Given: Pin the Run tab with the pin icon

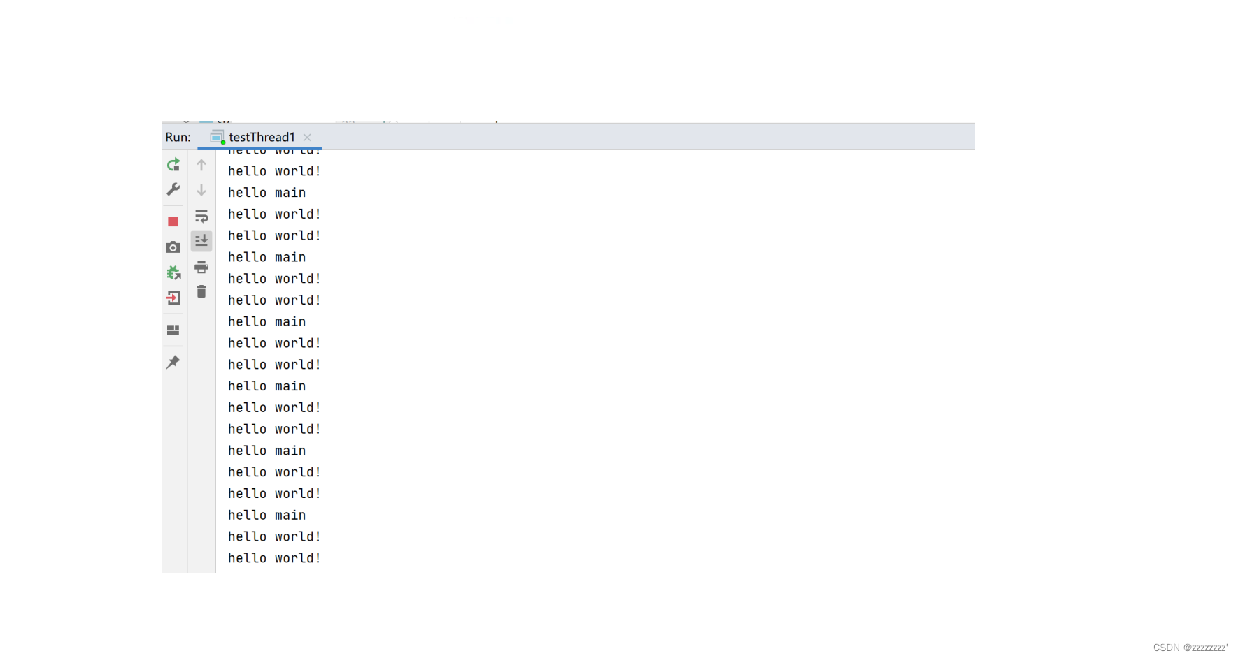Looking at the screenshot, I should [x=173, y=362].
